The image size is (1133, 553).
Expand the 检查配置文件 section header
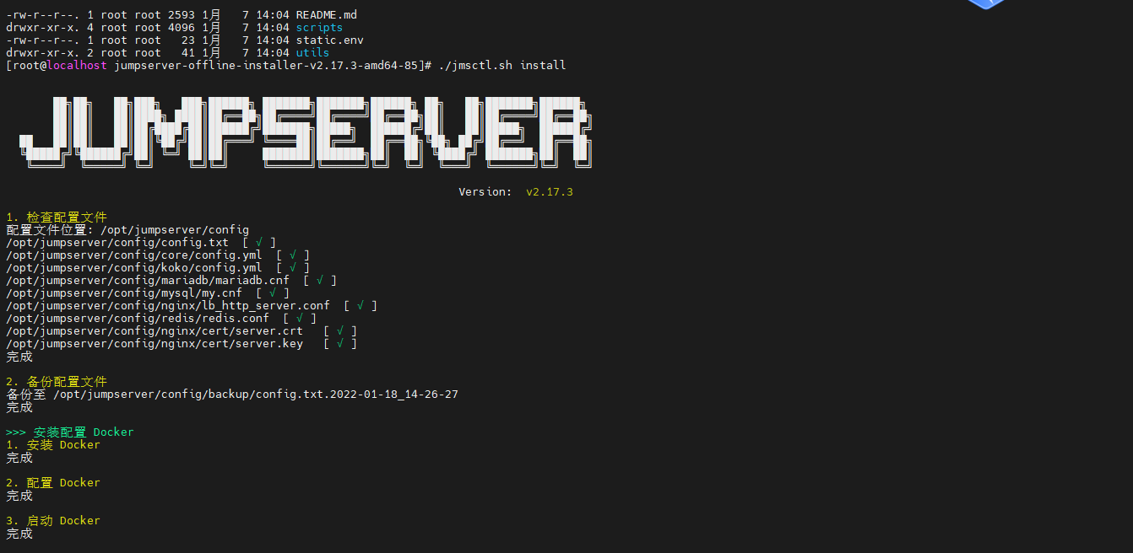[57, 217]
